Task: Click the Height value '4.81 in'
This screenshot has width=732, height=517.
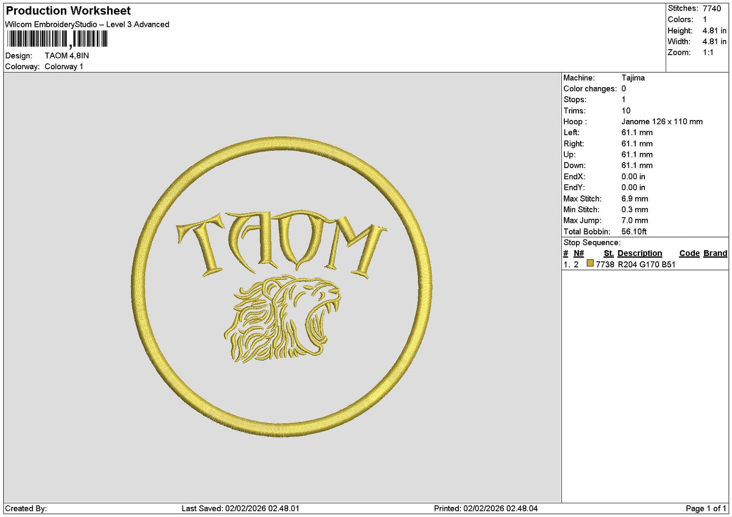Action: pyautogui.click(x=714, y=30)
